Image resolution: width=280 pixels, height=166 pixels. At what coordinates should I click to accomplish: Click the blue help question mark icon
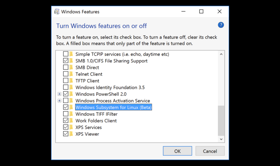pos(221,25)
